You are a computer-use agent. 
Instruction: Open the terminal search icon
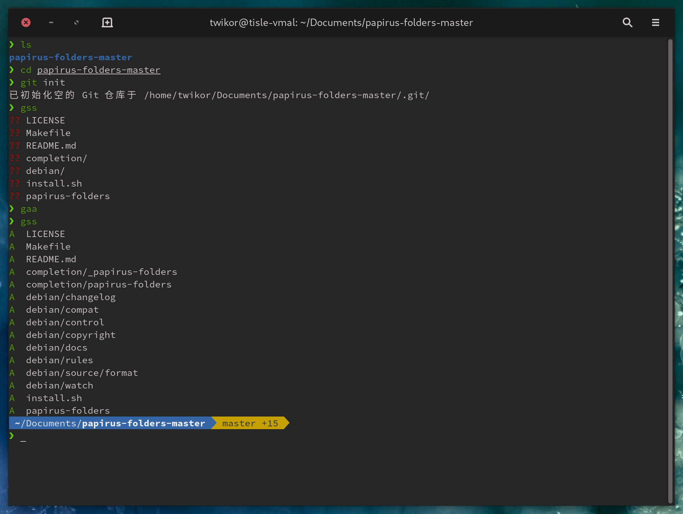tap(627, 23)
